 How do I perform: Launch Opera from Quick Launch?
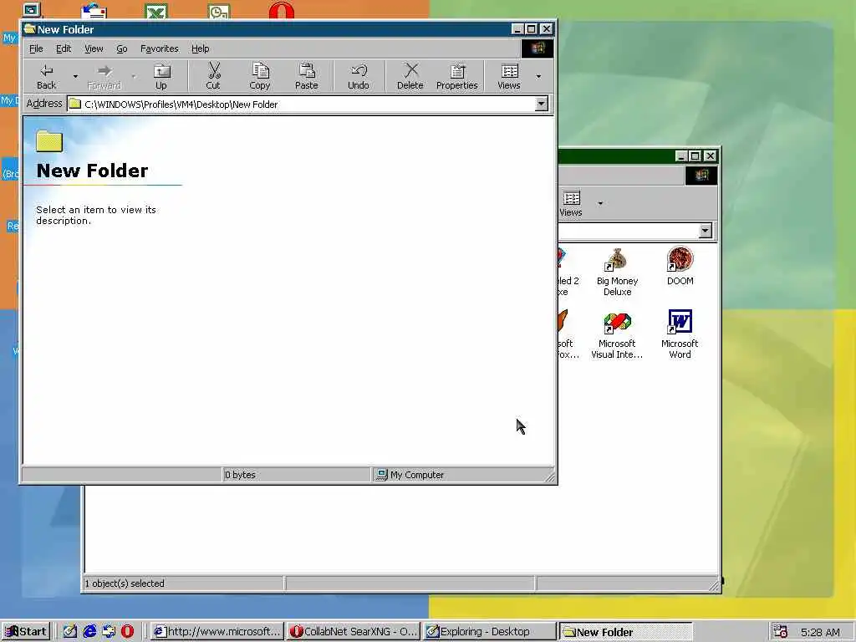click(127, 632)
